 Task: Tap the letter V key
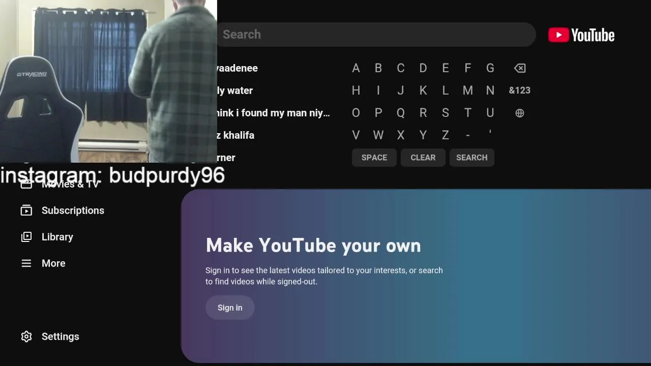tap(356, 135)
